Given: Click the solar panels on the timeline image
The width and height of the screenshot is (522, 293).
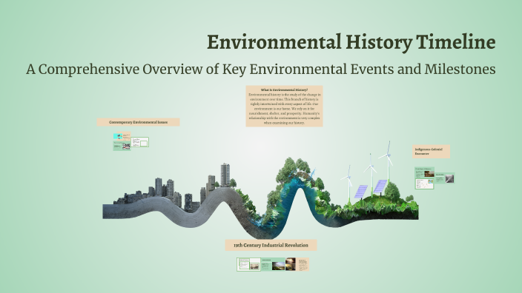Looking at the screenshot, I should click(x=370, y=189).
